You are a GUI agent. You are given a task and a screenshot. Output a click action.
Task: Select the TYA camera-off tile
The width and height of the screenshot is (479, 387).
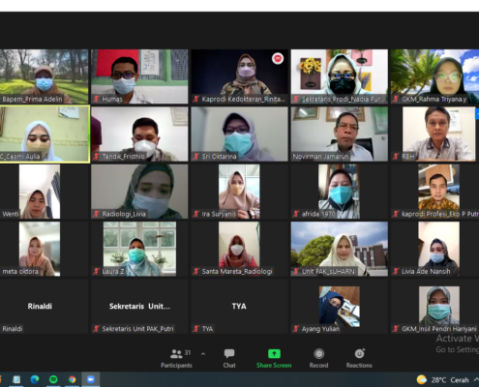(239, 306)
